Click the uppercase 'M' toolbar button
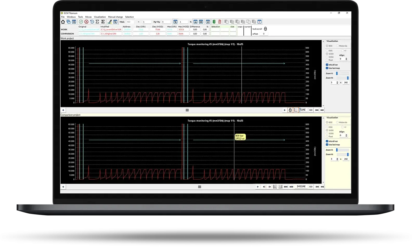Viewport: 412px width, 247px height. pyautogui.click(x=201, y=22)
